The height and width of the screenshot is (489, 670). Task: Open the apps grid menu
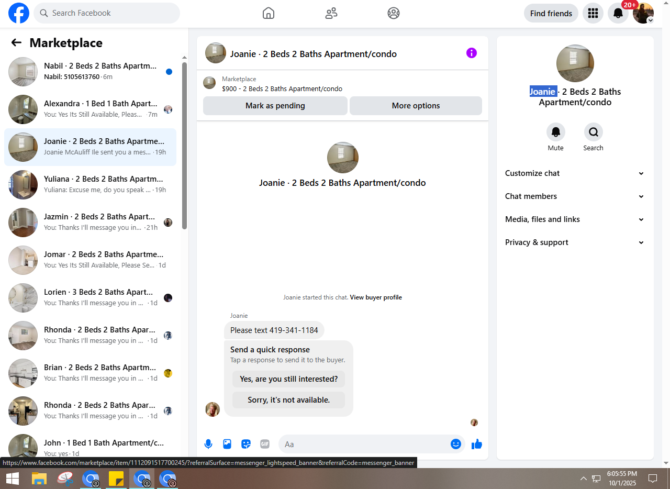click(593, 13)
